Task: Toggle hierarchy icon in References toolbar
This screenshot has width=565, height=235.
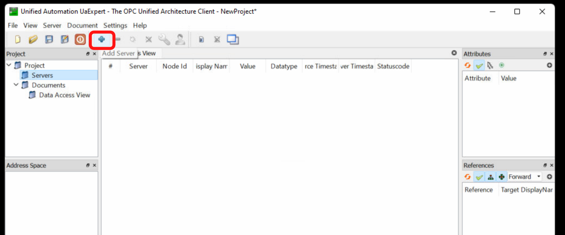Action: tap(490, 177)
